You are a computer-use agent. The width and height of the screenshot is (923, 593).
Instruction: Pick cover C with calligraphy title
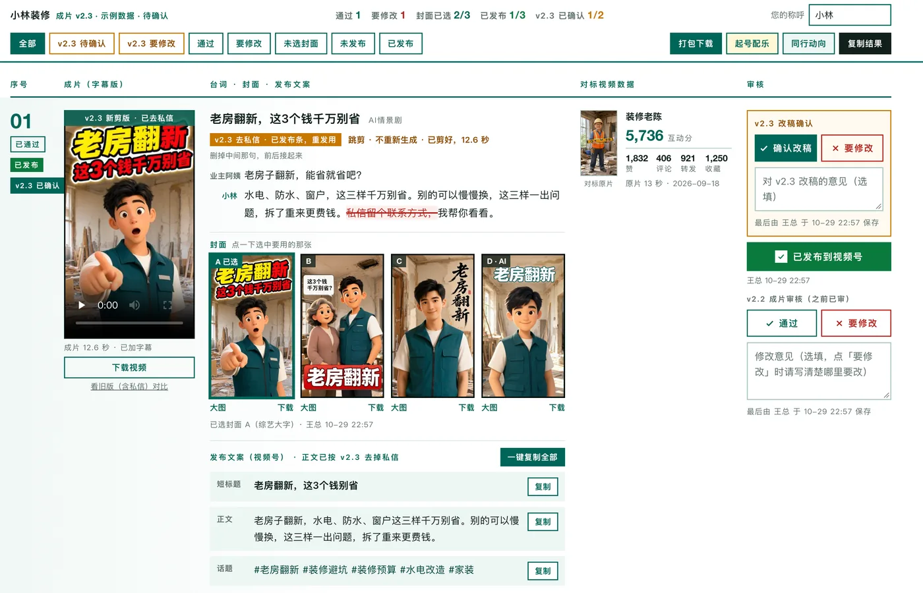click(432, 326)
